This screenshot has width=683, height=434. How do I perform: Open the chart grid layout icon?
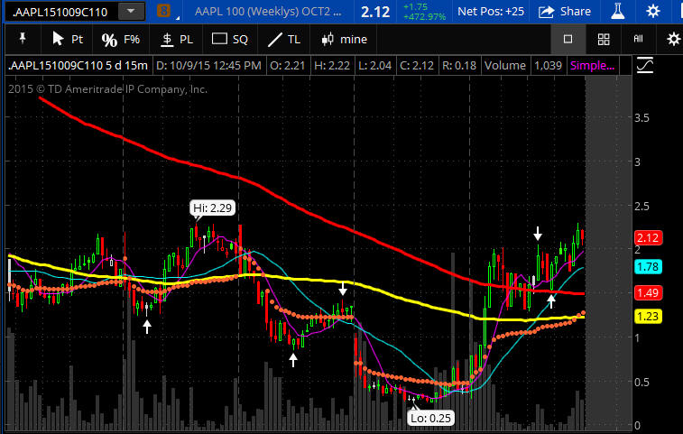point(604,40)
